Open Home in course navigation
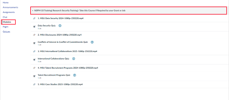 click(6, 3)
